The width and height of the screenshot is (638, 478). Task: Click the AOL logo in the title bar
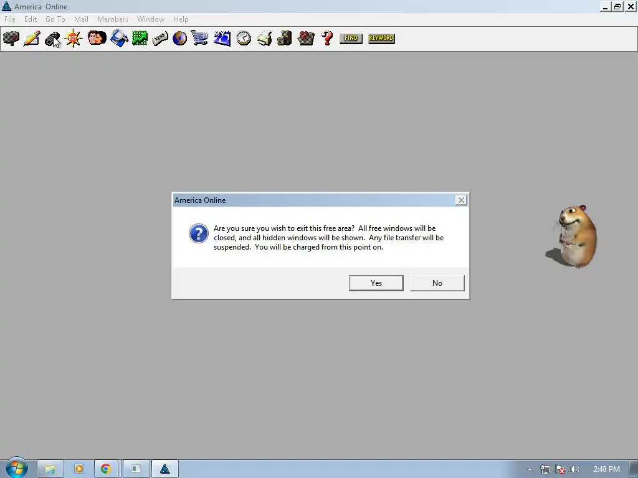click(x=6, y=6)
